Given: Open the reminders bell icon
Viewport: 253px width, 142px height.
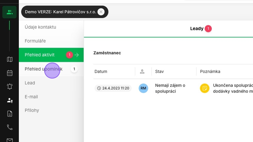Looking at the screenshot, I should (10, 86).
